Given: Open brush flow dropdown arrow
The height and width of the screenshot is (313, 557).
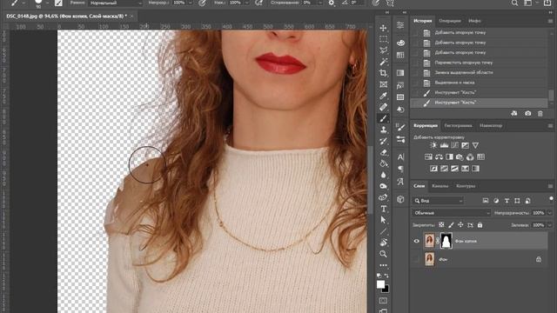Looking at the screenshot, I should click(246, 3).
